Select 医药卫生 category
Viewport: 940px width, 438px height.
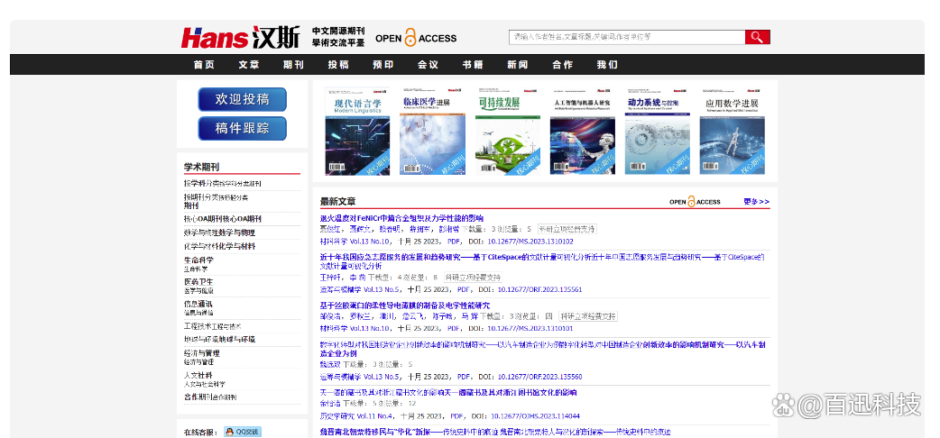198,286
